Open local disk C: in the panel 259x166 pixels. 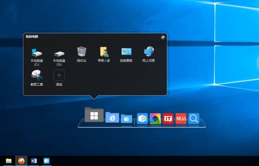click(x=36, y=52)
